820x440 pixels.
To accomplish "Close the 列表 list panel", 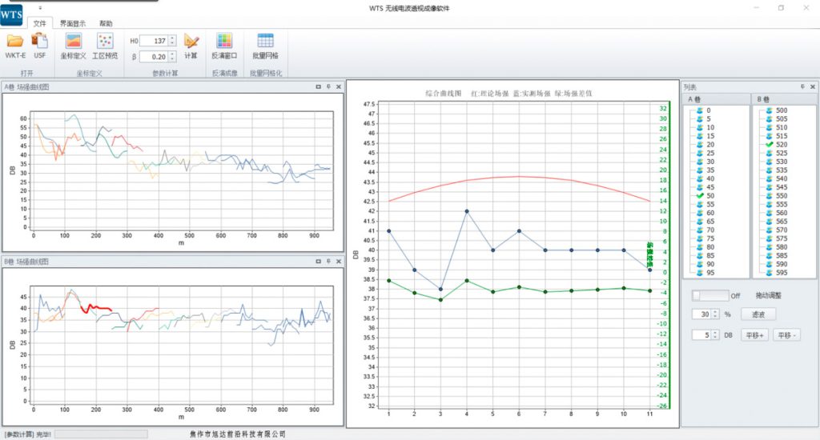I will click(813, 86).
